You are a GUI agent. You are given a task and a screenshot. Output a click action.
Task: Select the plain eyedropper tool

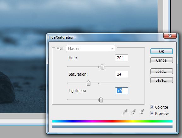[125, 112]
